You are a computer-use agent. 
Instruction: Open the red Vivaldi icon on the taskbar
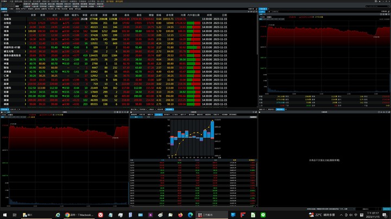click(100, 215)
